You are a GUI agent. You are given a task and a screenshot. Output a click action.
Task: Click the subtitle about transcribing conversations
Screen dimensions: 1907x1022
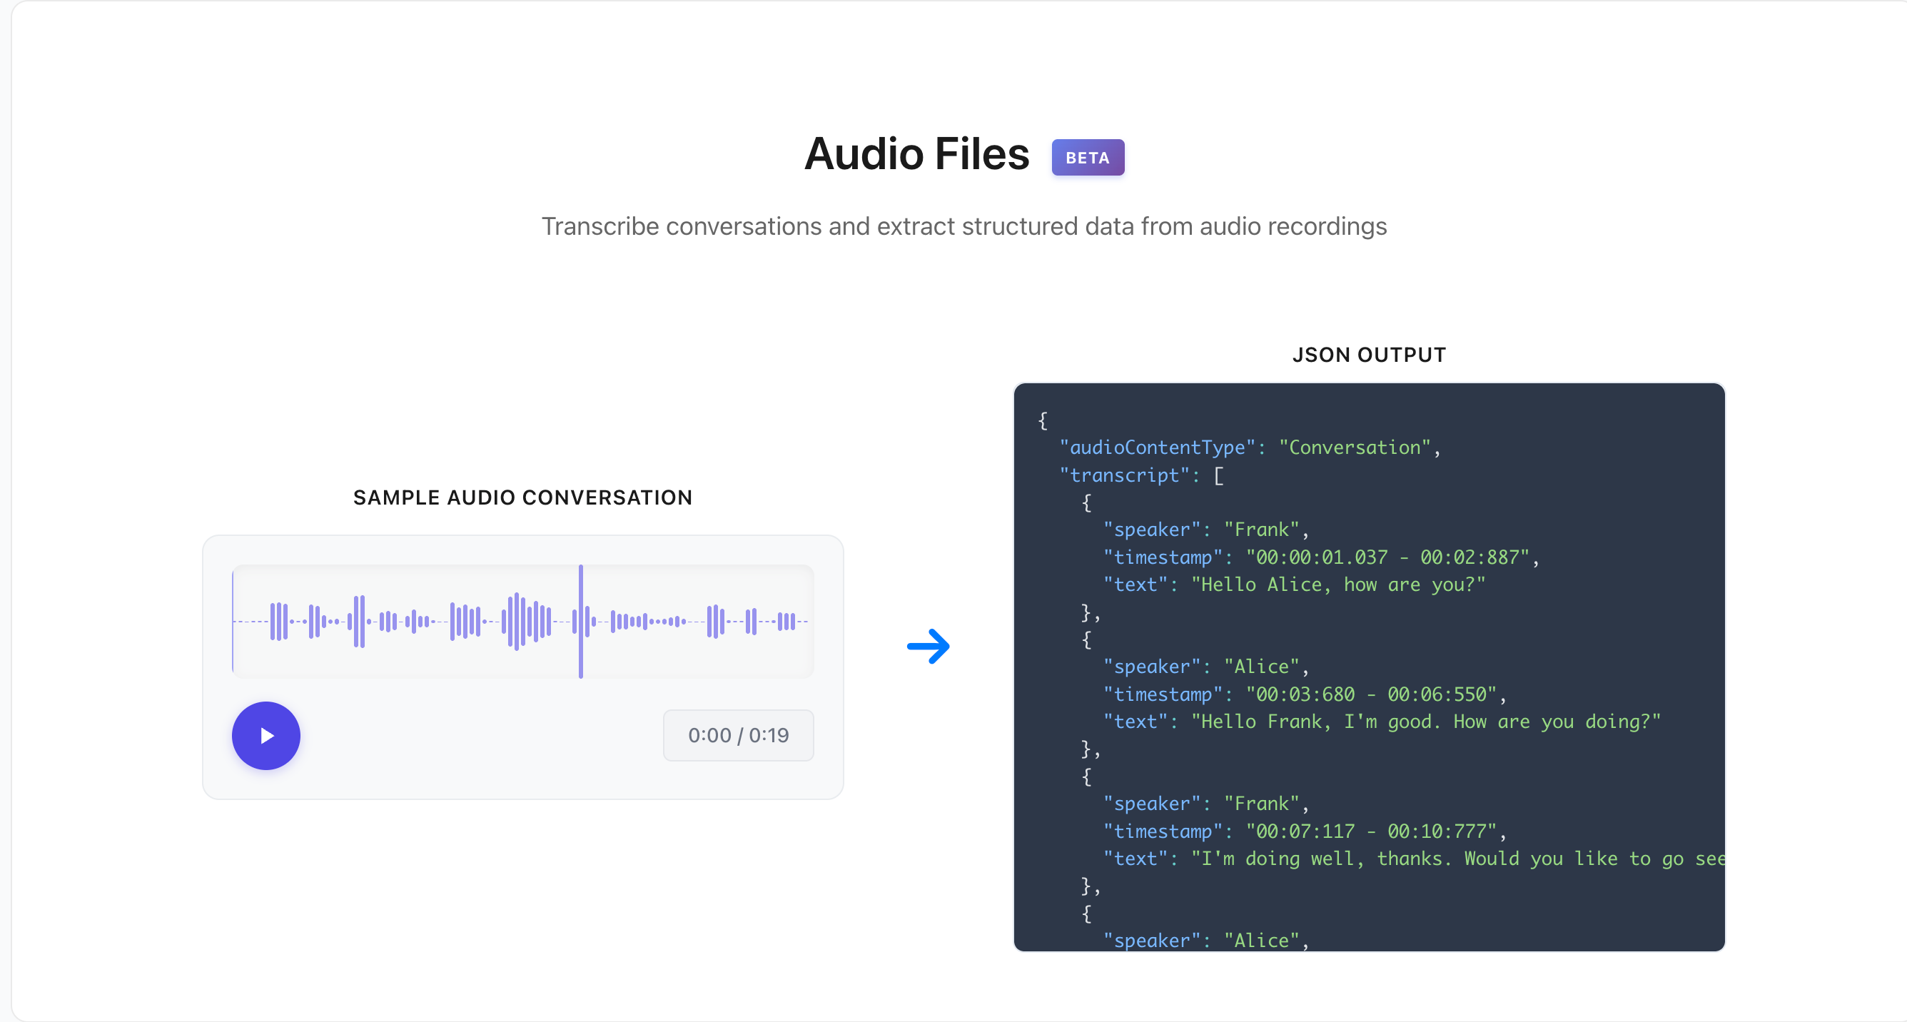coord(964,226)
